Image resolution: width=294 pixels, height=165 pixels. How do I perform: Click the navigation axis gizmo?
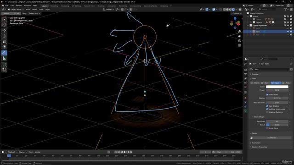tap(235, 23)
